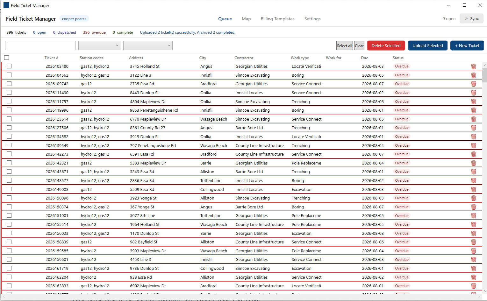Sort by the Due column header
The width and height of the screenshot is (487, 301).
pos(365,58)
